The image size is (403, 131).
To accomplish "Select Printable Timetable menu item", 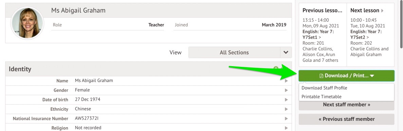I will [x=322, y=97].
